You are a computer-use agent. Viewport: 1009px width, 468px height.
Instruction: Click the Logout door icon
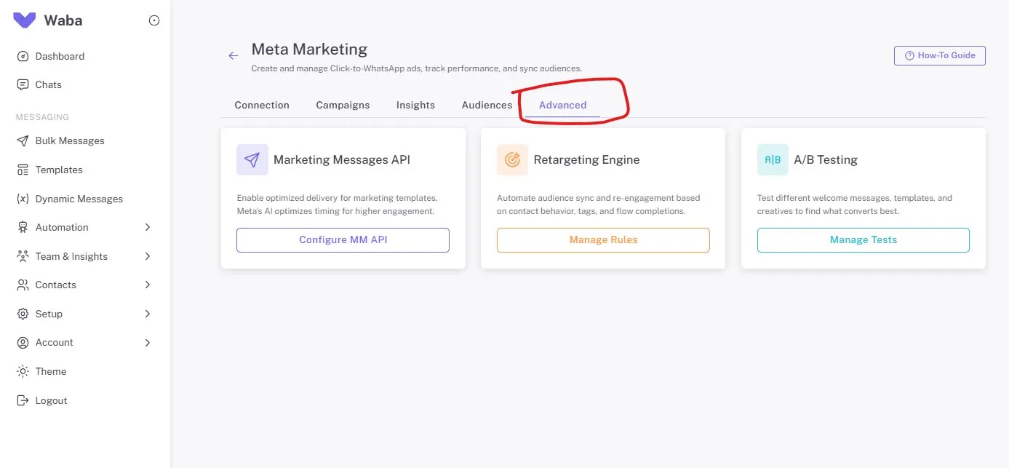23,400
